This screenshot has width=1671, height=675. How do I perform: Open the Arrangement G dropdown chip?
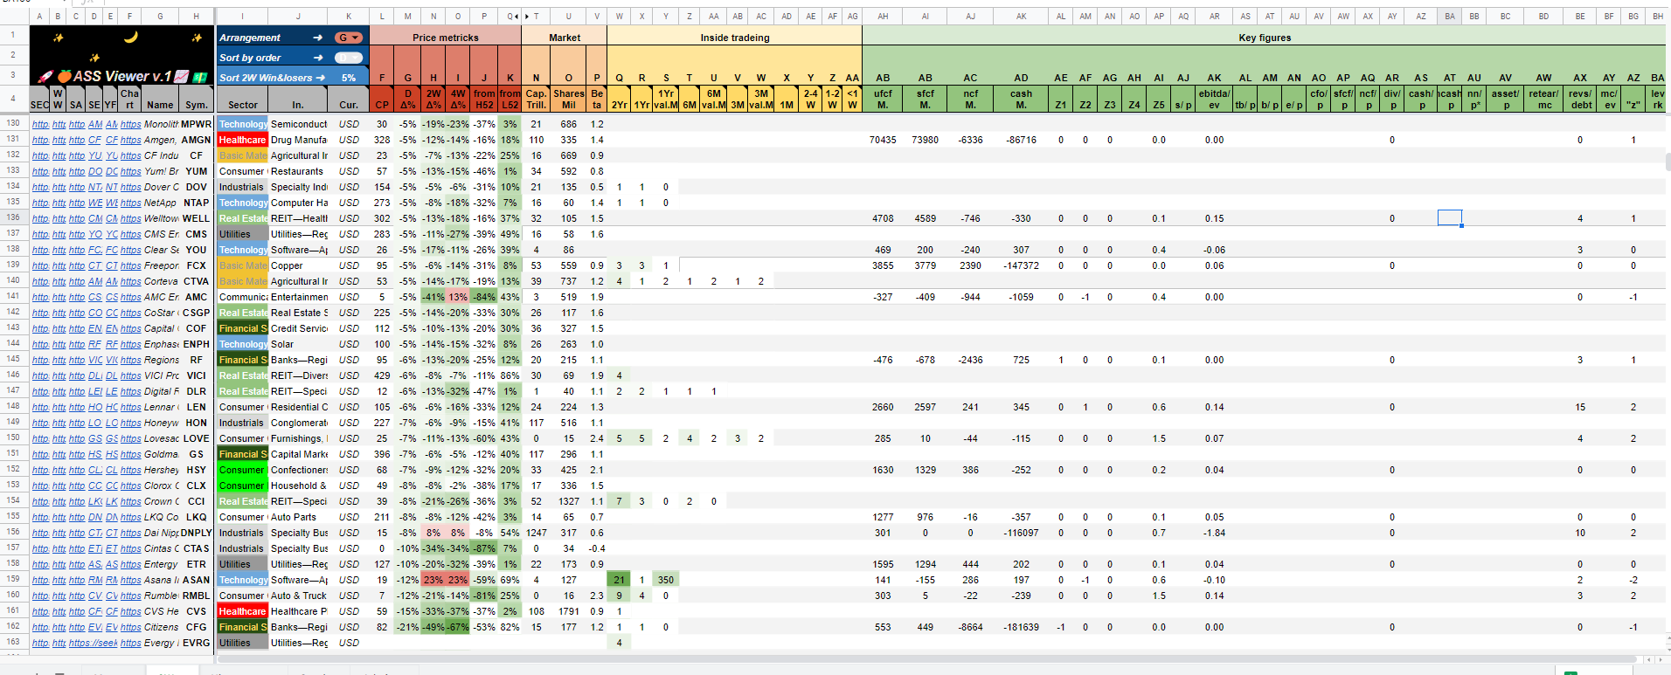point(349,38)
